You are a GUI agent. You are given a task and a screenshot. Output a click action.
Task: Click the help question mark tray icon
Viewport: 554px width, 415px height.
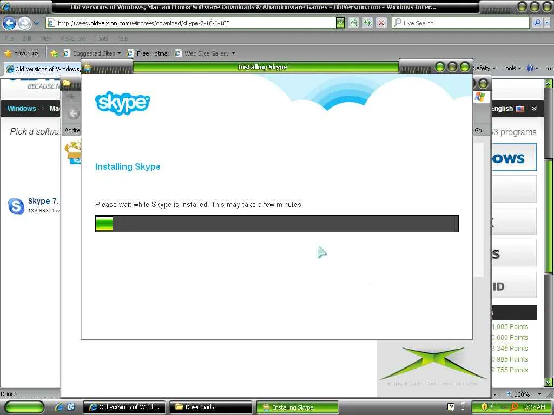pyautogui.click(x=451, y=407)
